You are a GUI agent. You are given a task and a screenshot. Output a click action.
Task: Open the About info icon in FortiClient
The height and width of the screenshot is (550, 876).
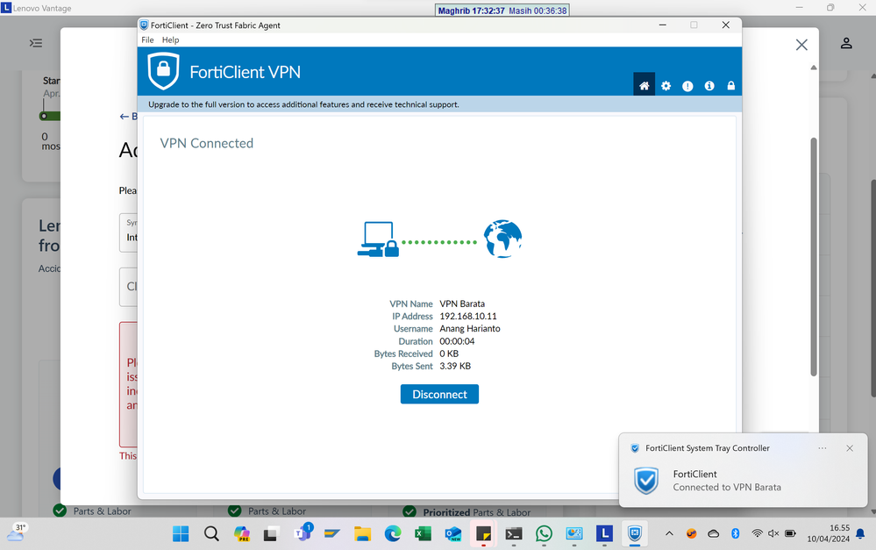click(x=709, y=86)
